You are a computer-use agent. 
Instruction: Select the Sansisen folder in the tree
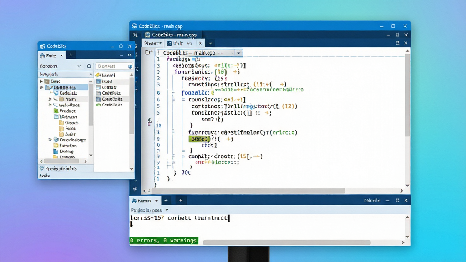coord(65,146)
